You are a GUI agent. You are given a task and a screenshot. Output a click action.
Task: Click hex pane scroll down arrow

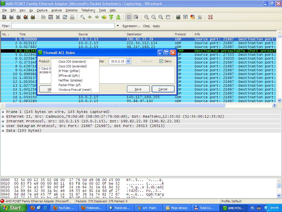coord(279,195)
